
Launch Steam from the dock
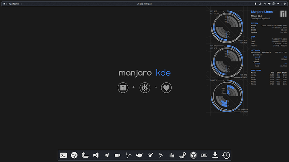183,155
